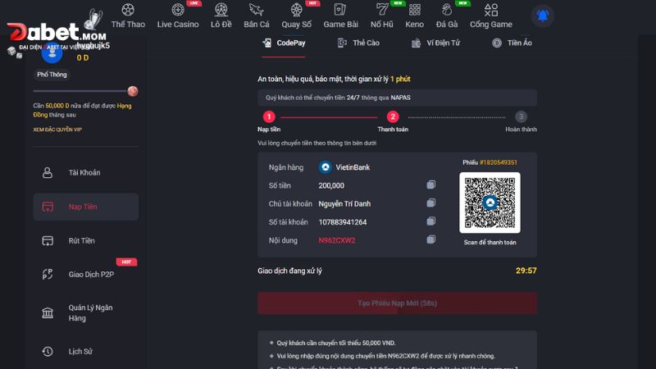656x369 pixels.
Task: Open Cổng Game menu
Action: pyautogui.click(x=490, y=16)
